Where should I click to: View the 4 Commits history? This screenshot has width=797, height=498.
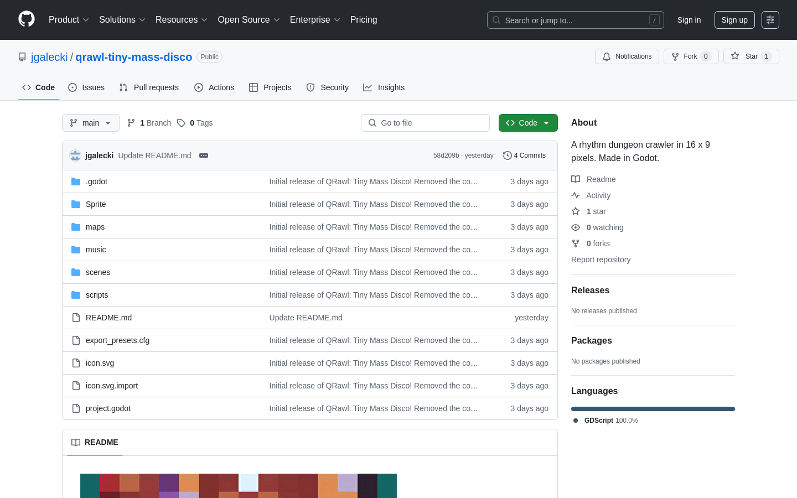[524, 155]
